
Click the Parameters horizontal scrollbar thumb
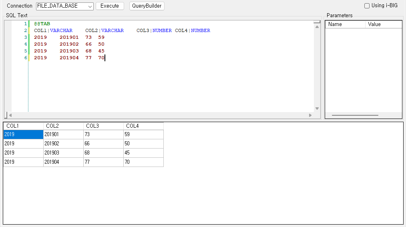pyautogui.click(x=355, y=115)
